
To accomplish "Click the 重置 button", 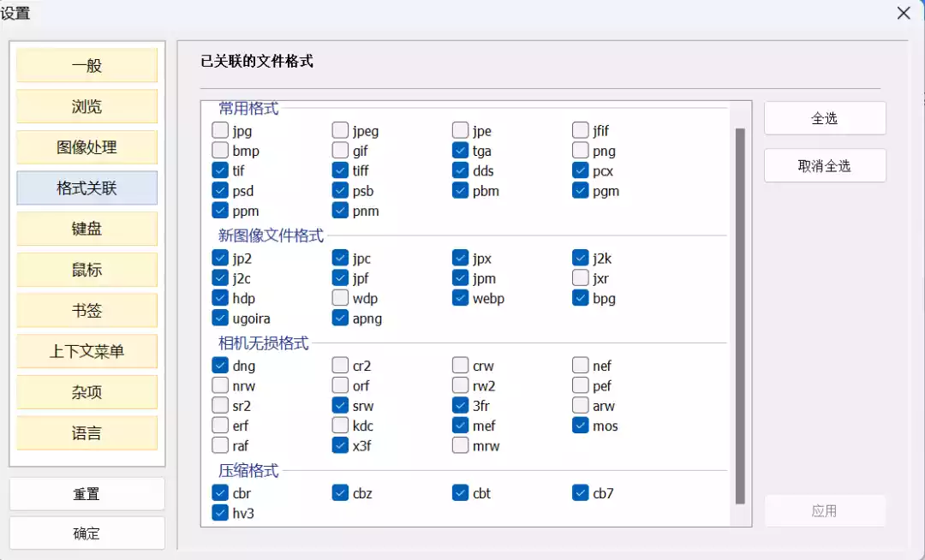I will (87, 494).
